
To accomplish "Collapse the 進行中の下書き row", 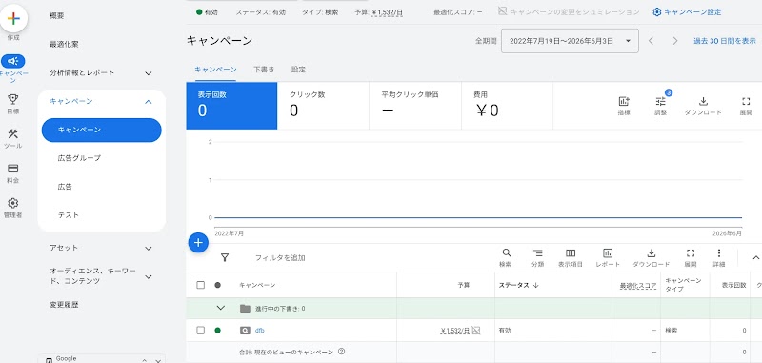I will (221, 308).
